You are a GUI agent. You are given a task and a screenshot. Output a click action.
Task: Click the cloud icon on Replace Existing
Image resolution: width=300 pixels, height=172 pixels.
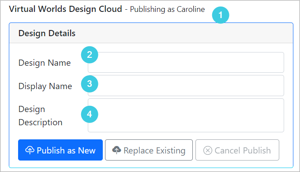[116, 150]
